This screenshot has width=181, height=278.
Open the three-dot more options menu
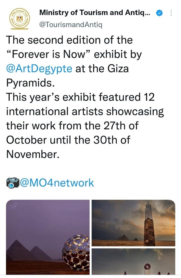[171, 13]
